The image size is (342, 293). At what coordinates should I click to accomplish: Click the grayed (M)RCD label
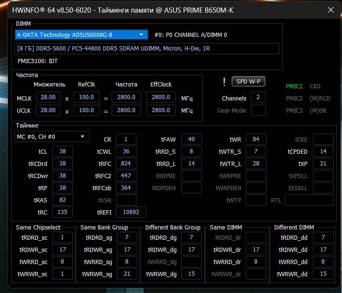[320, 99]
